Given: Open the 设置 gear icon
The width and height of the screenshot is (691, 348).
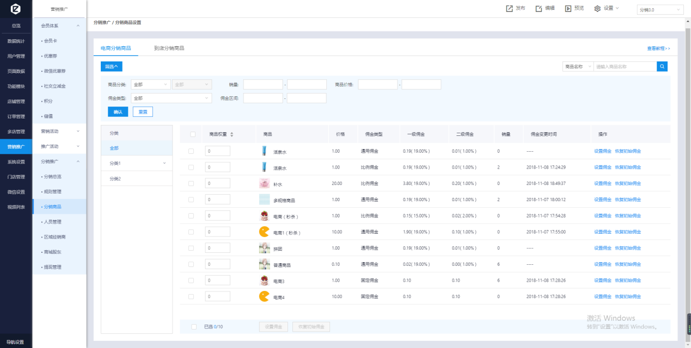Looking at the screenshot, I should click(597, 8).
